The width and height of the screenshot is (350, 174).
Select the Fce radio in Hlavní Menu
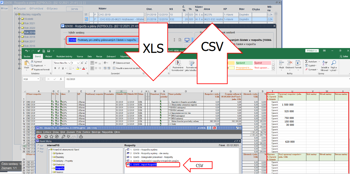[39, 152]
